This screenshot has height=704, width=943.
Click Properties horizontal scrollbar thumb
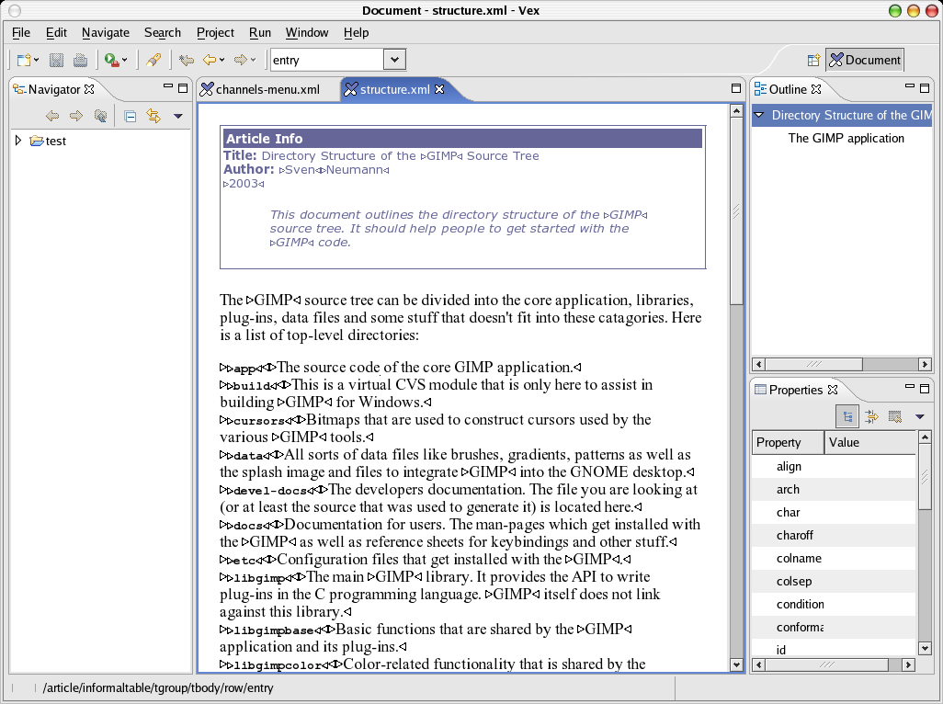(827, 664)
